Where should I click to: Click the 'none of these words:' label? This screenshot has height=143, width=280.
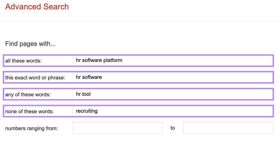click(x=30, y=112)
